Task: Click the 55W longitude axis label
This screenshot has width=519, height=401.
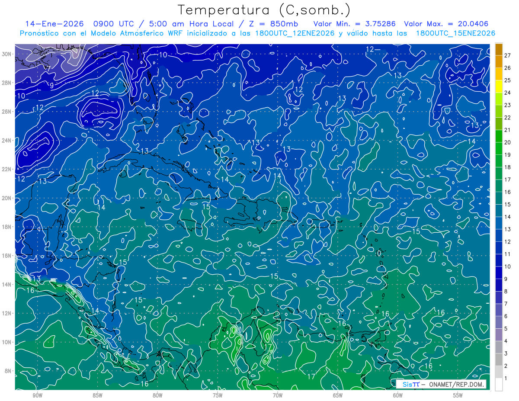Action: tap(458, 395)
